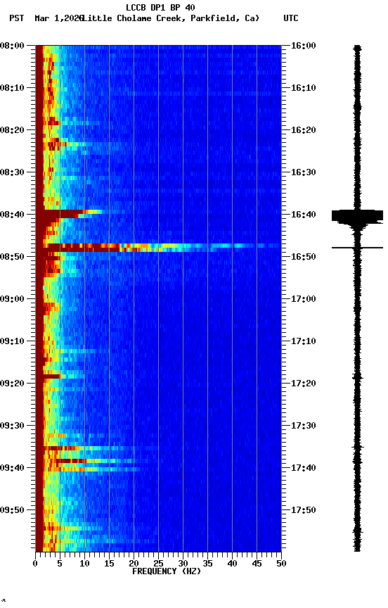This screenshot has height=608, width=388.
Task: Click the 08:10 PST time label
Action: click(12, 88)
